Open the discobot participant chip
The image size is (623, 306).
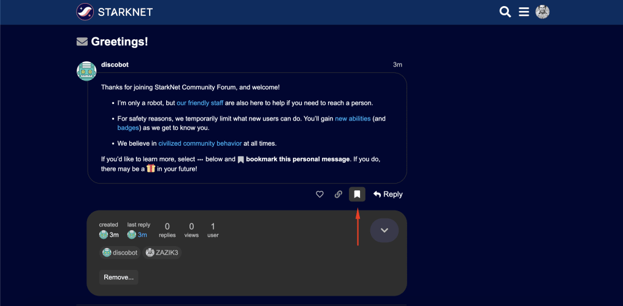tap(120, 253)
